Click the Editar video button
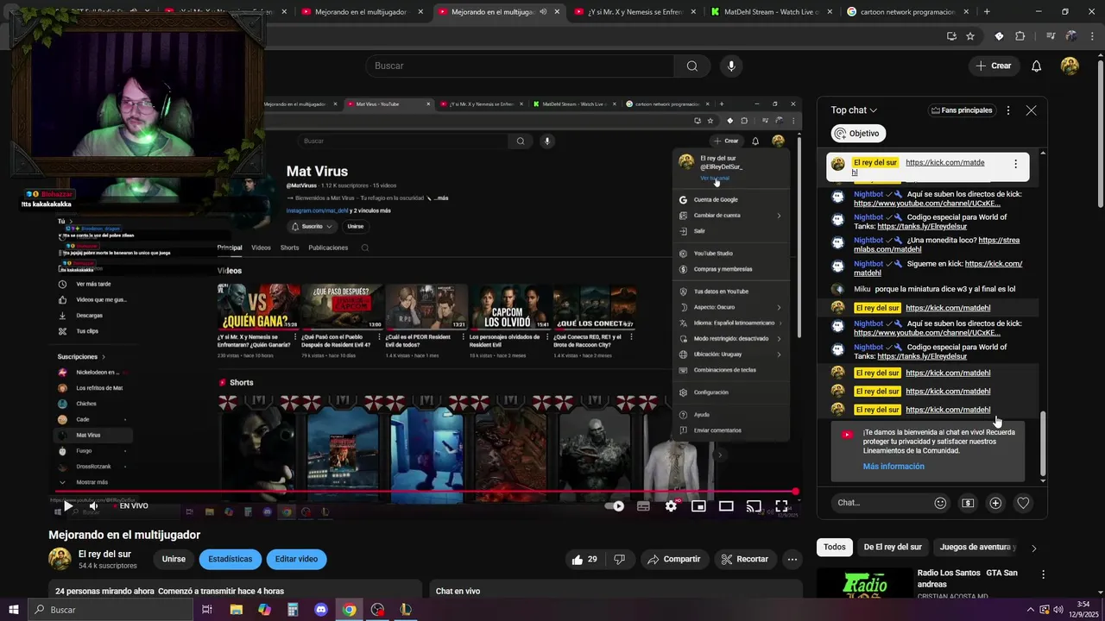The height and width of the screenshot is (621, 1105). coord(296,559)
